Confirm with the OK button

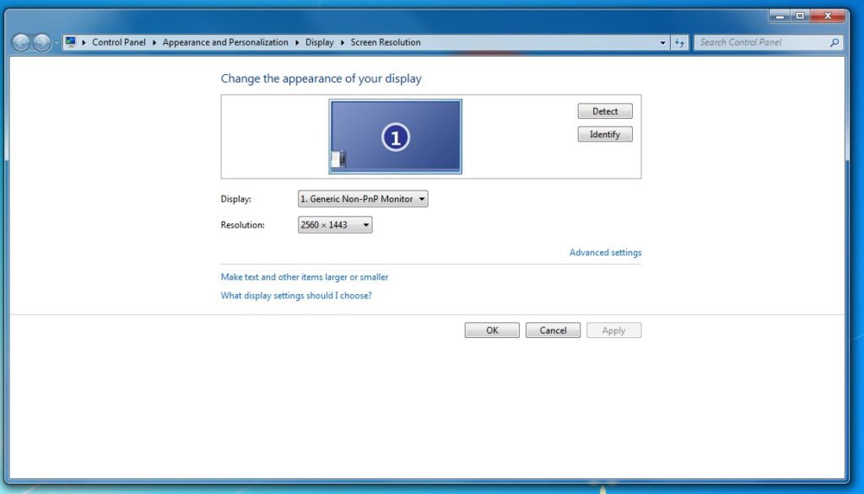click(x=492, y=330)
